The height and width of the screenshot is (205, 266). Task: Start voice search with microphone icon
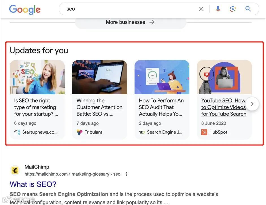[218, 9]
